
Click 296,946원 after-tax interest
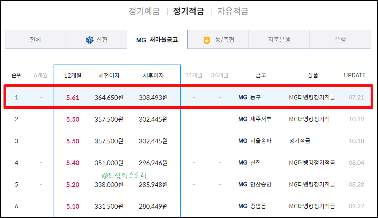pyautogui.click(x=153, y=163)
